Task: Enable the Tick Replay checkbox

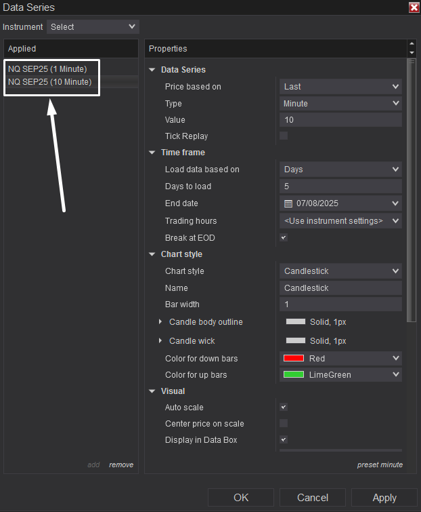Action: pos(284,136)
